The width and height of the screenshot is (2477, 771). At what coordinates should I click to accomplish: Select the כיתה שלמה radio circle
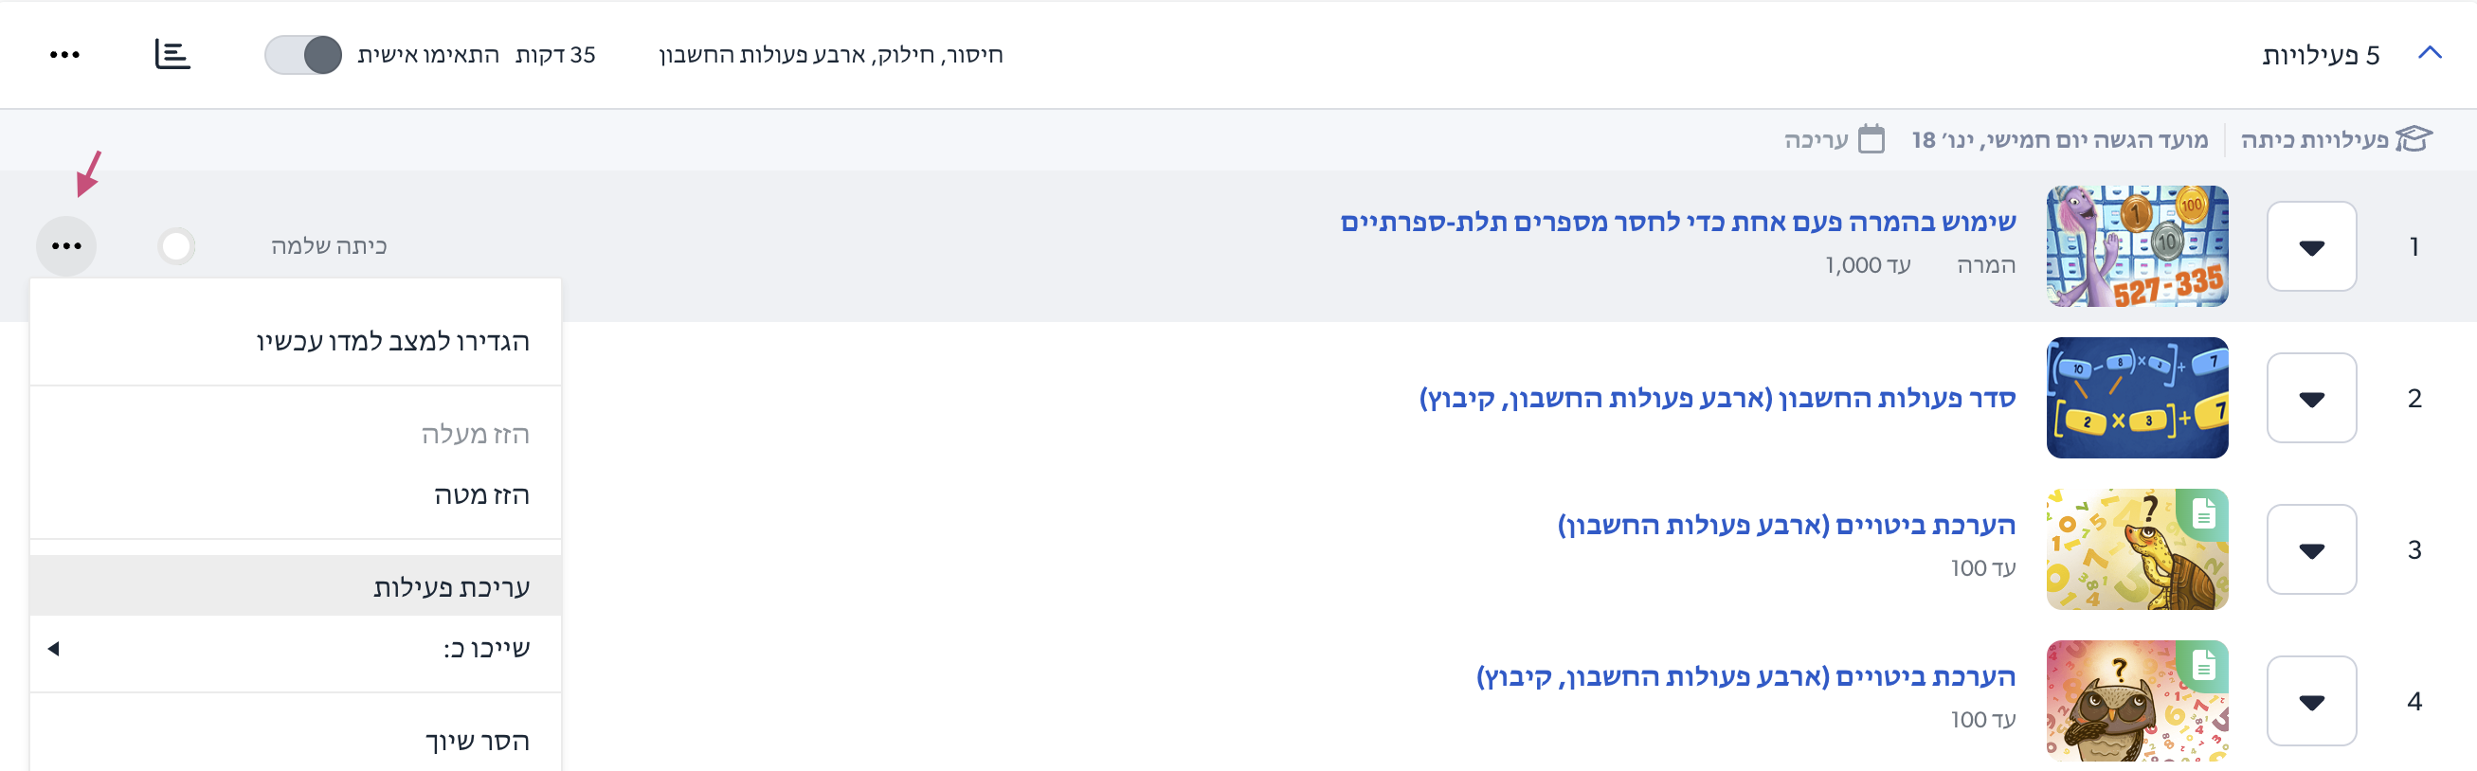176,246
